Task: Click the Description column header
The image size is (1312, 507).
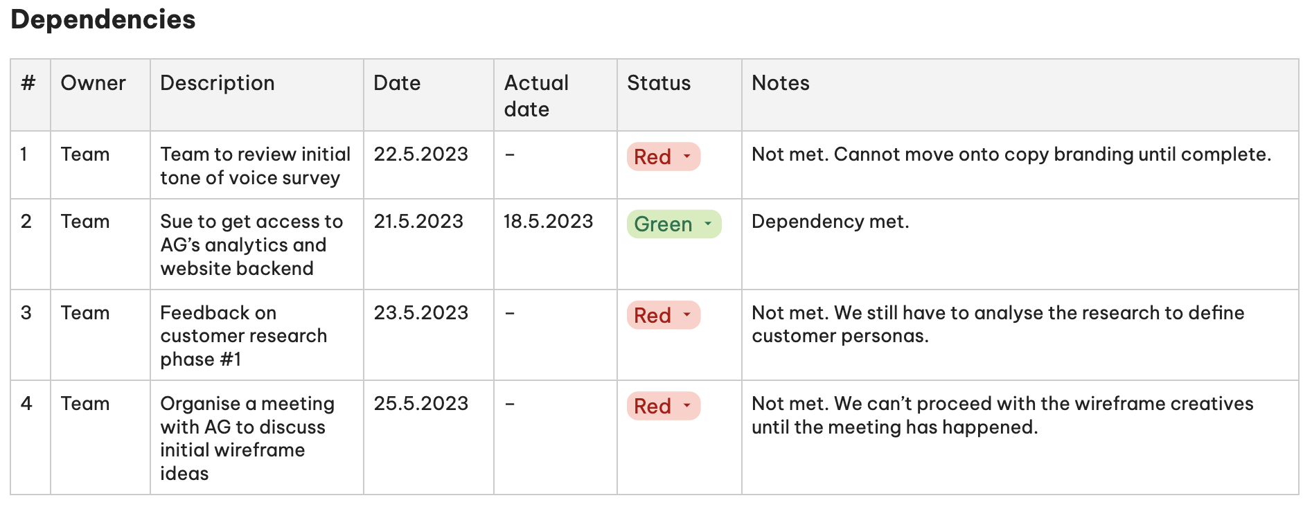Action: [218, 83]
